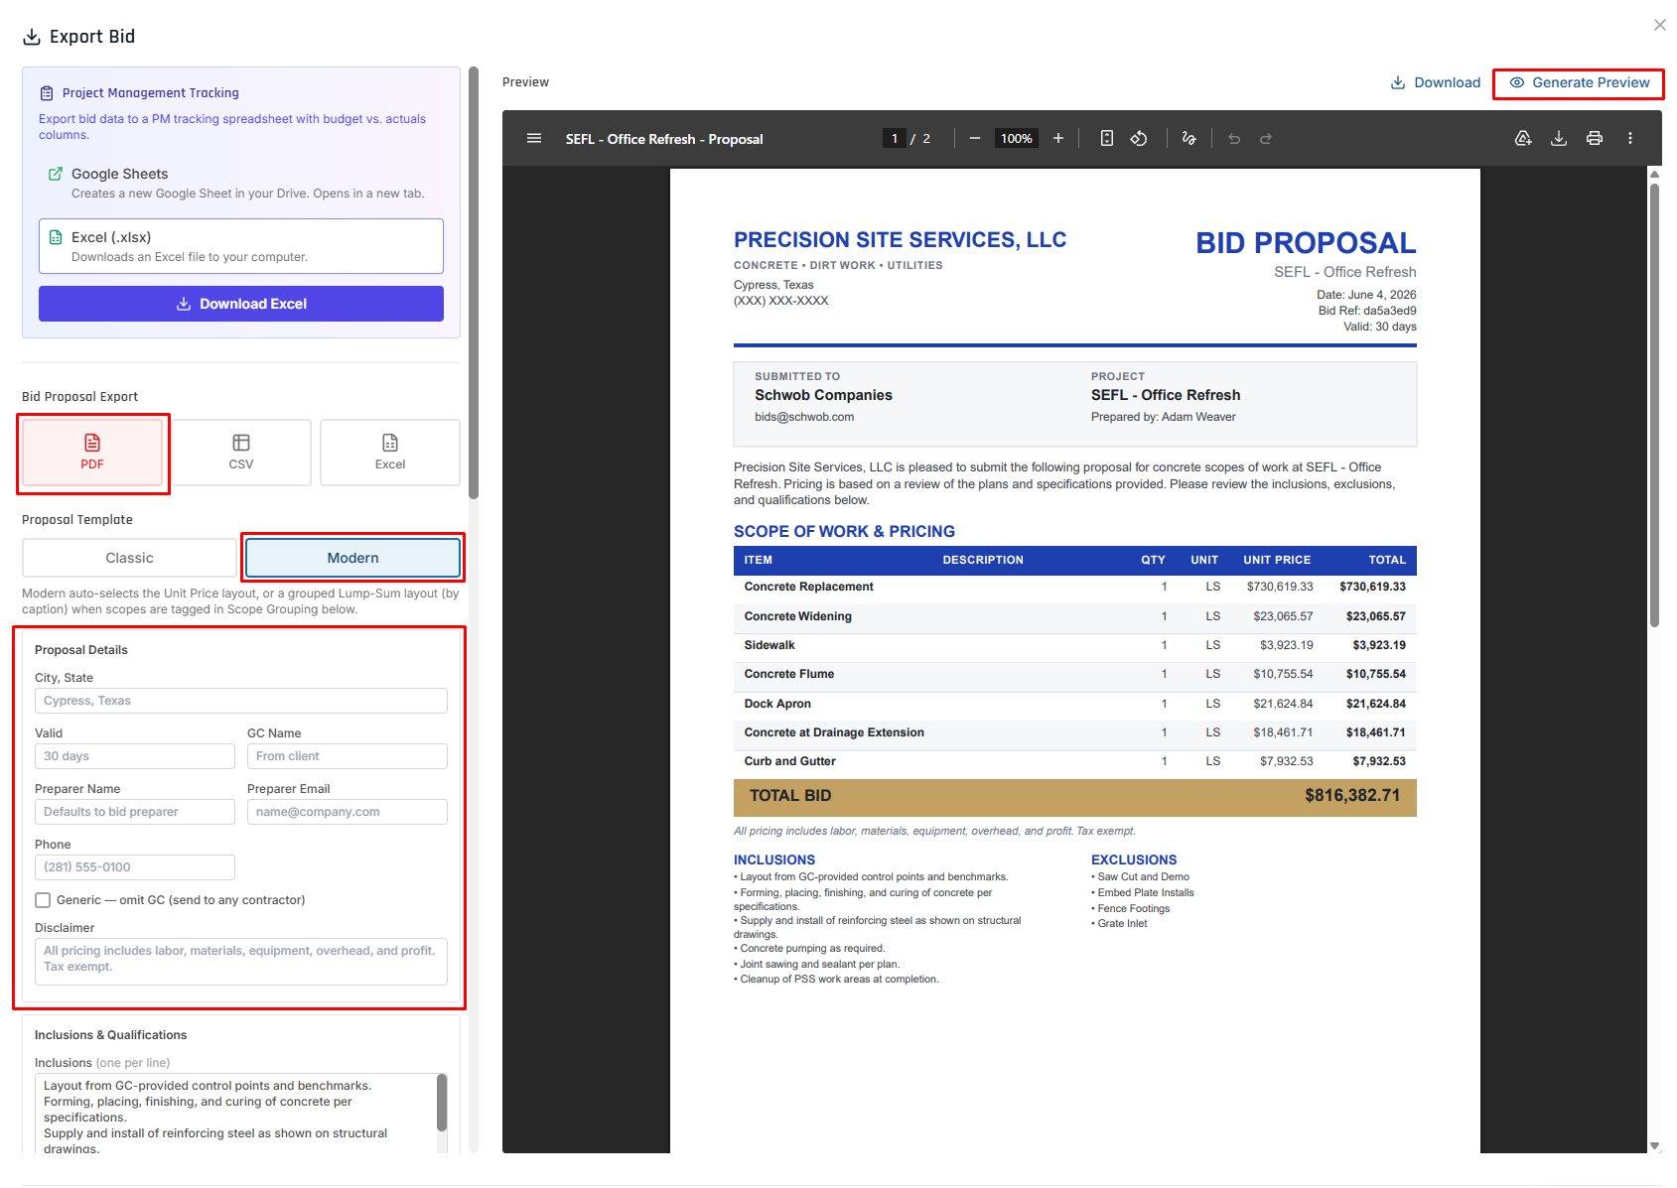
Task: Focus the Phone input field
Action: point(135,867)
